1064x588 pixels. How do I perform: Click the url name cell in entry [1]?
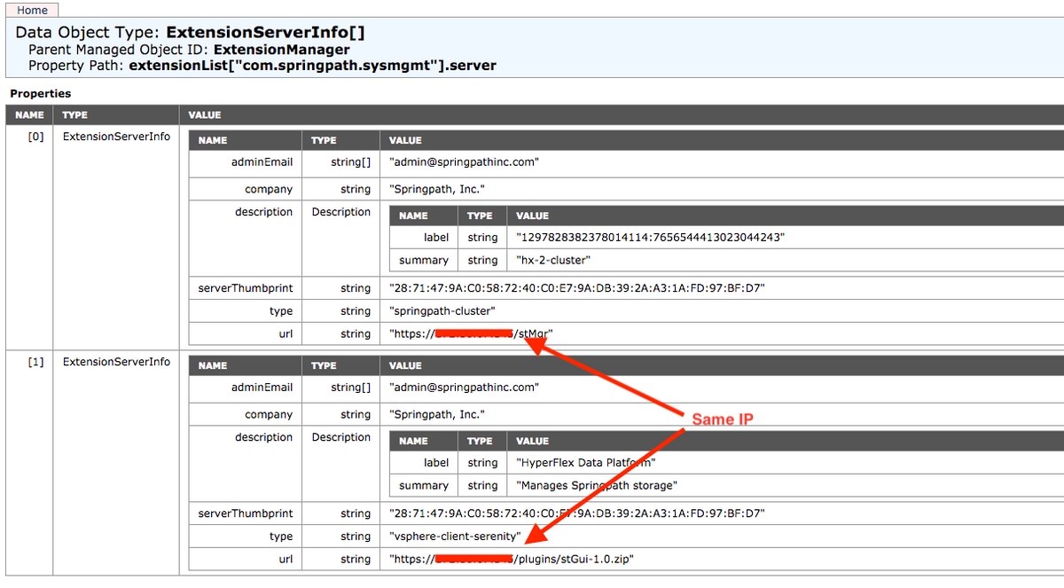285,560
